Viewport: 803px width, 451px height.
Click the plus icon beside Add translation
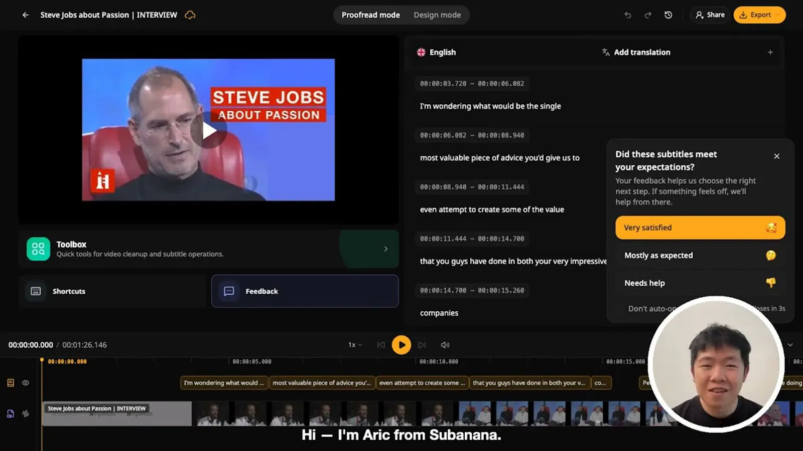point(770,52)
